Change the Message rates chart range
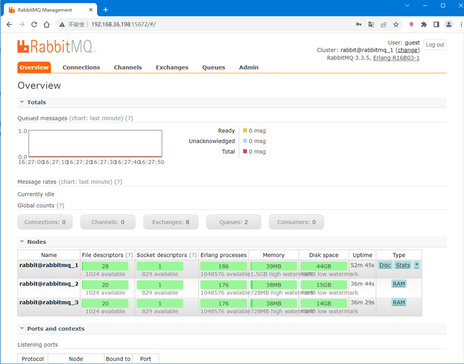Image resolution: width=464 pixels, height=364 pixels. point(85,182)
